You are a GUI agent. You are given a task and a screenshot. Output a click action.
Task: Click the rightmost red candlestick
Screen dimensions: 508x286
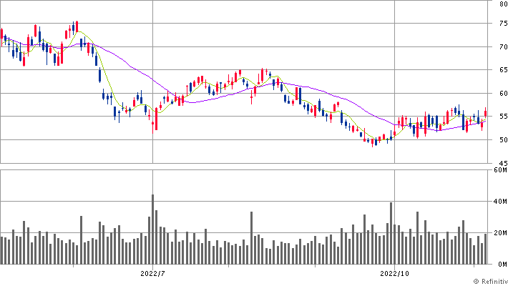[x=486, y=112]
